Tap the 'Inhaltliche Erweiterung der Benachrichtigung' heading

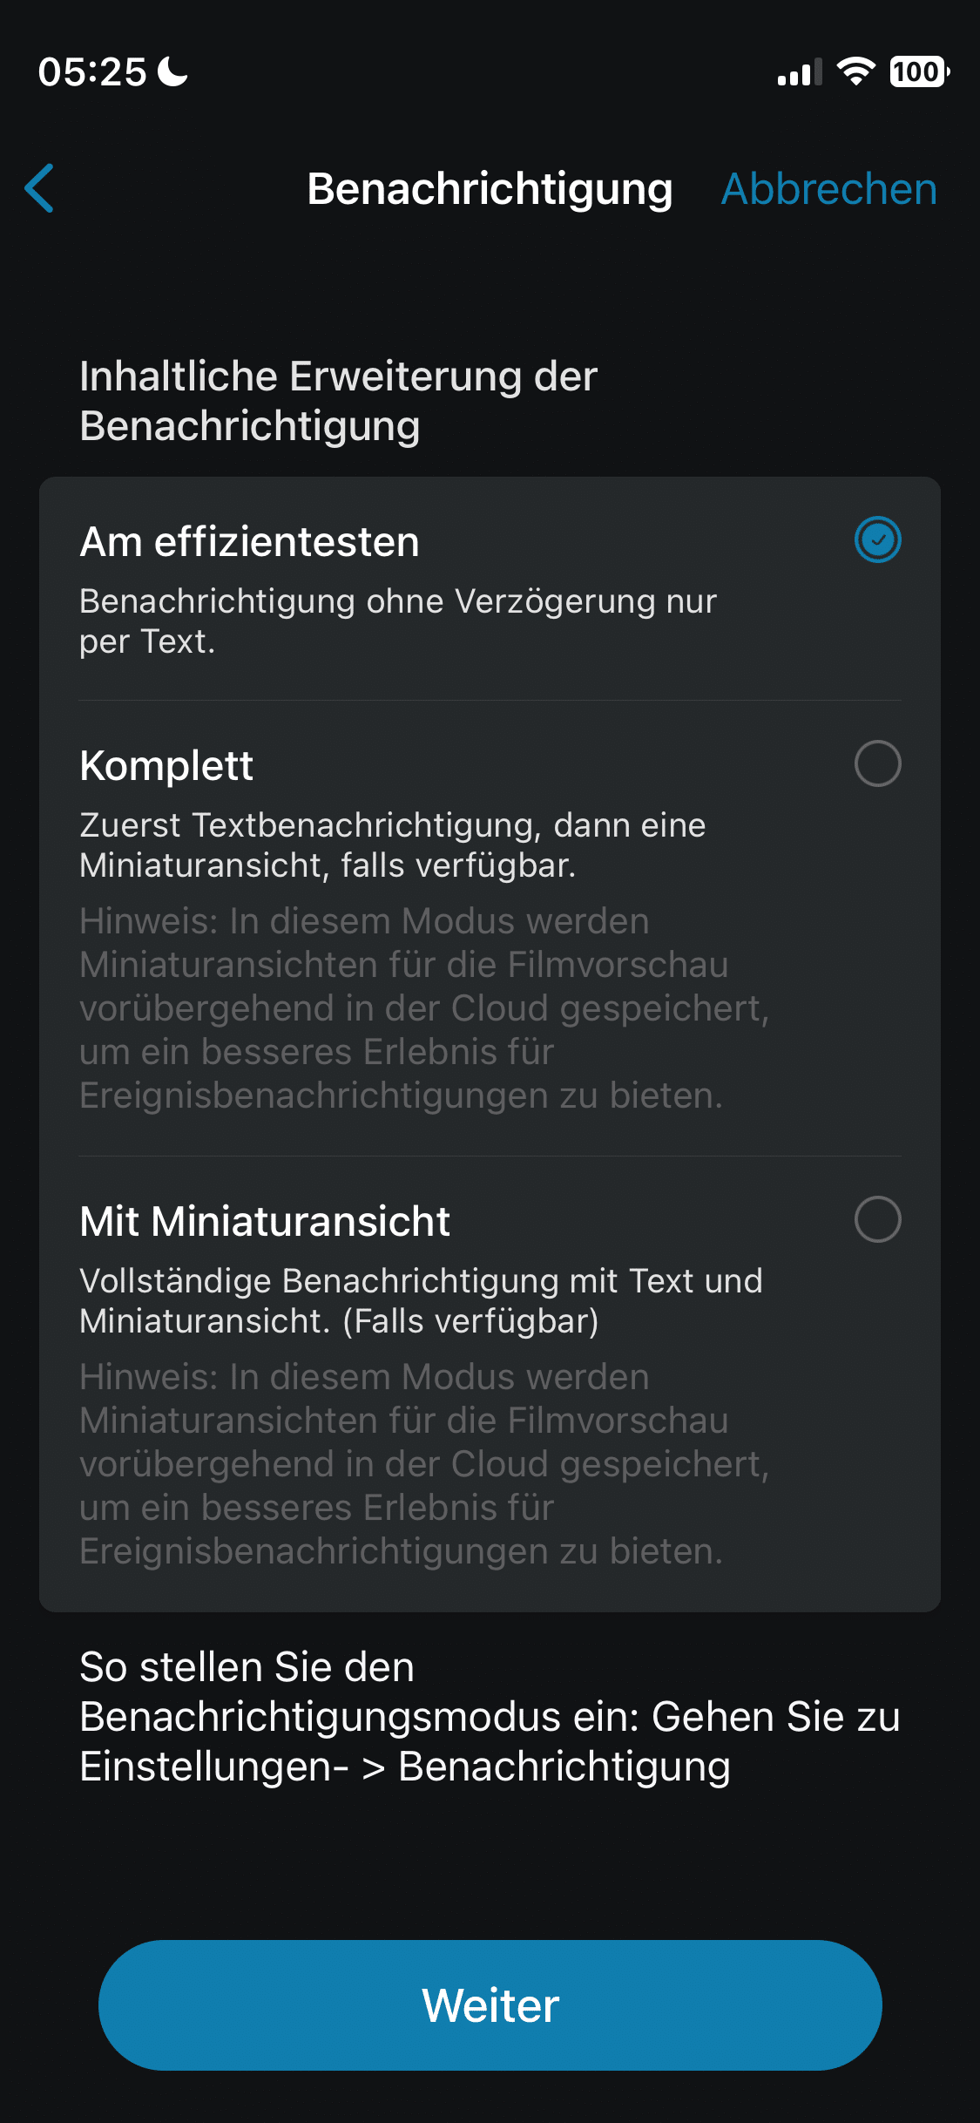tap(338, 401)
